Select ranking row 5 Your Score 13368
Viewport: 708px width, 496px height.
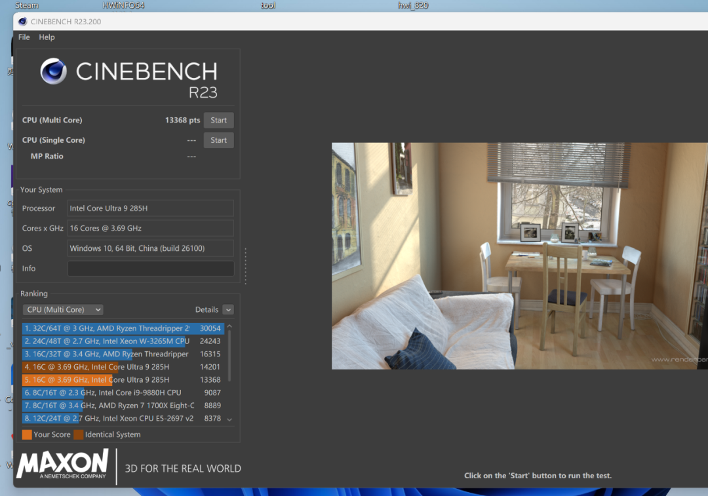(123, 379)
